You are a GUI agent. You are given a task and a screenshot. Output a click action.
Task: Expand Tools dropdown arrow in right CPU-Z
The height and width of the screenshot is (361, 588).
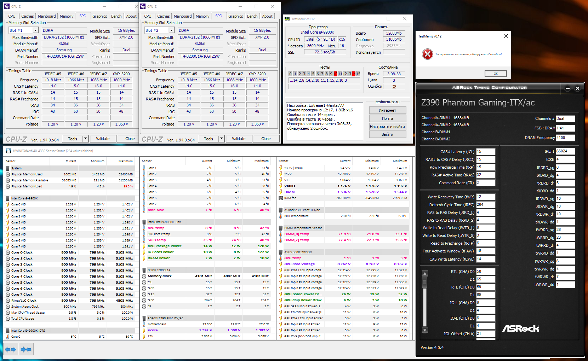[221, 139]
